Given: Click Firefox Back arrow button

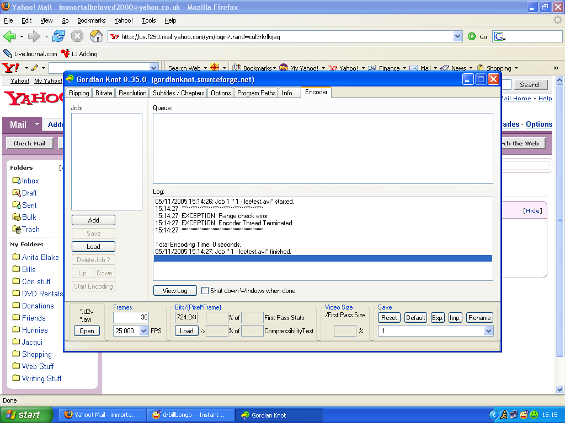Looking at the screenshot, I should pos(9,36).
